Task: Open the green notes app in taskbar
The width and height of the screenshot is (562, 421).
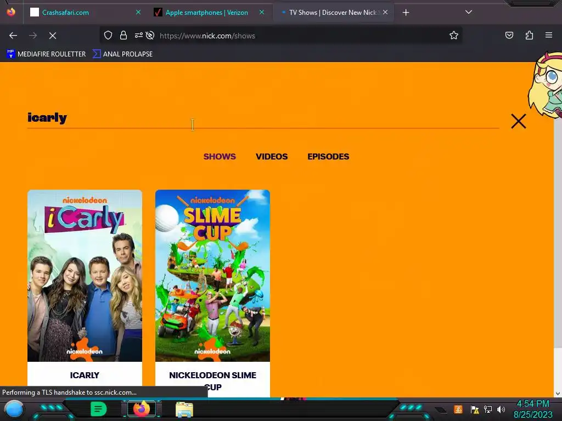Action: click(98, 409)
